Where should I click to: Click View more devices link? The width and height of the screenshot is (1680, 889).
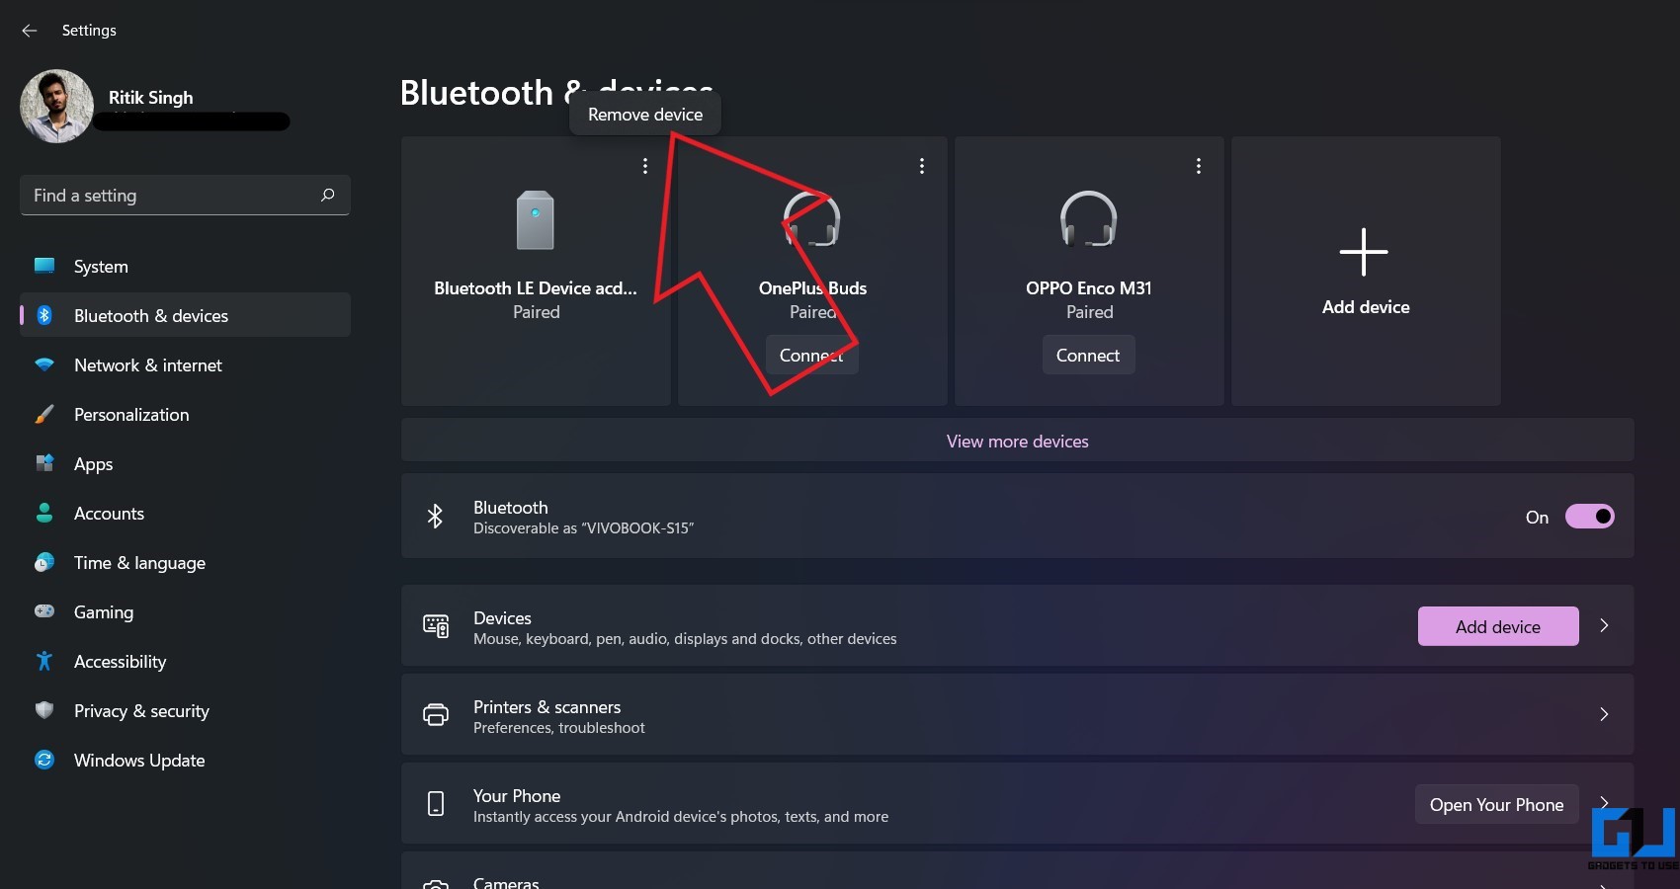pyautogui.click(x=1018, y=442)
